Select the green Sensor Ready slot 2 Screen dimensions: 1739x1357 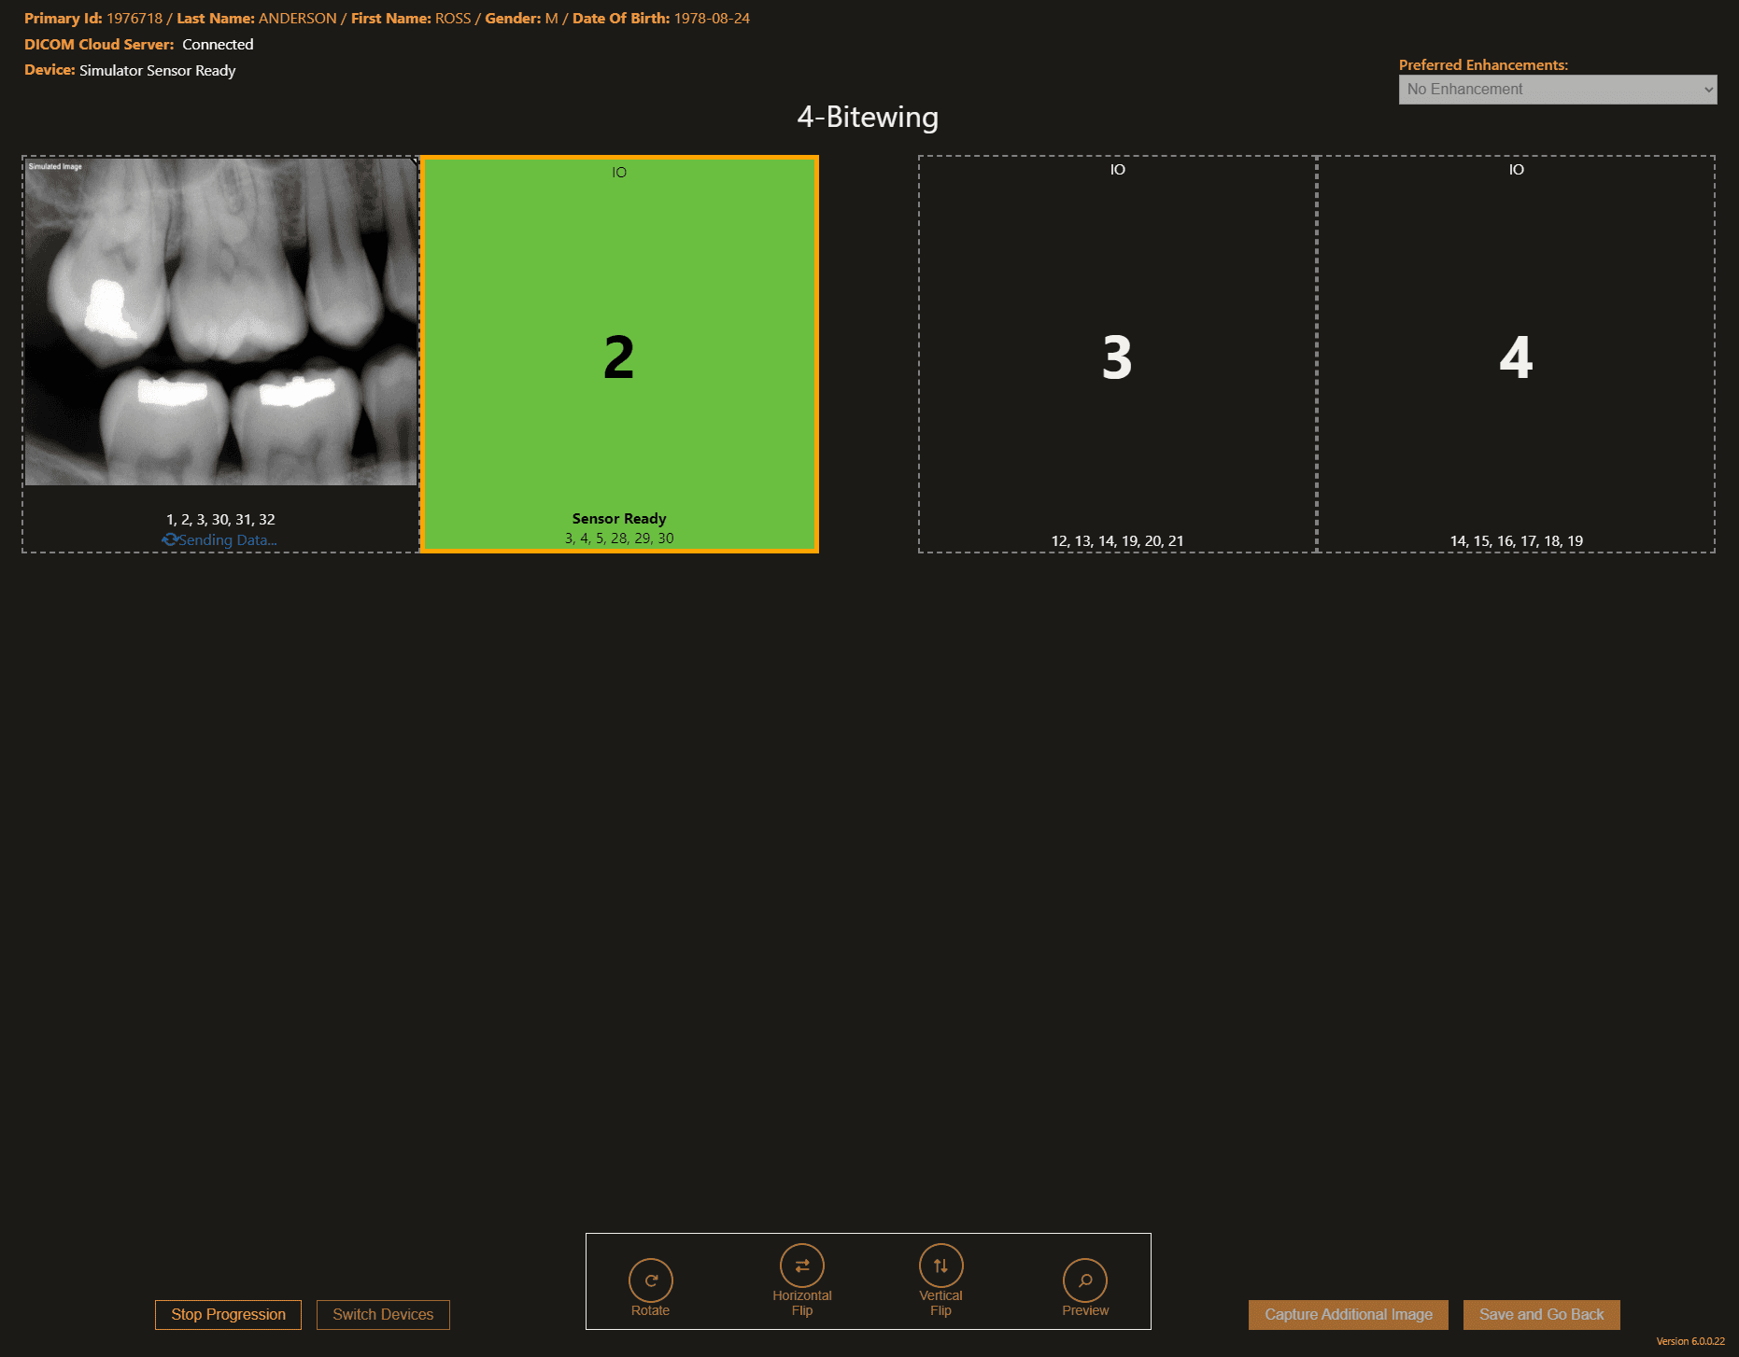click(x=619, y=355)
